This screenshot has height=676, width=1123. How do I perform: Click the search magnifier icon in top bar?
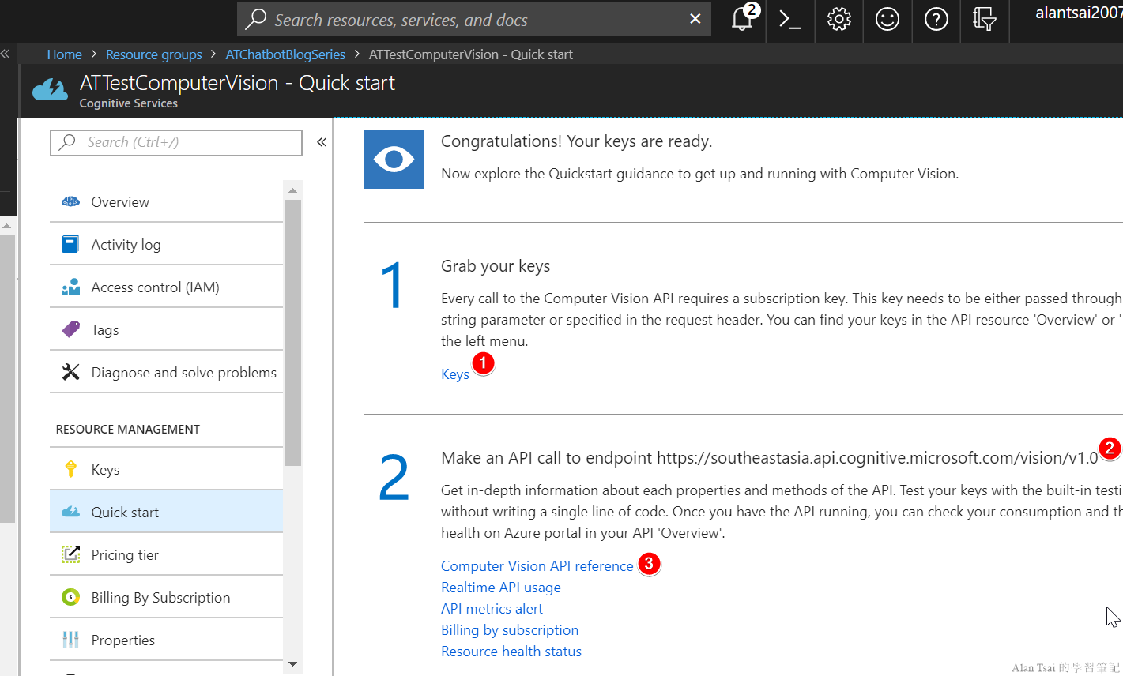pyautogui.click(x=255, y=19)
